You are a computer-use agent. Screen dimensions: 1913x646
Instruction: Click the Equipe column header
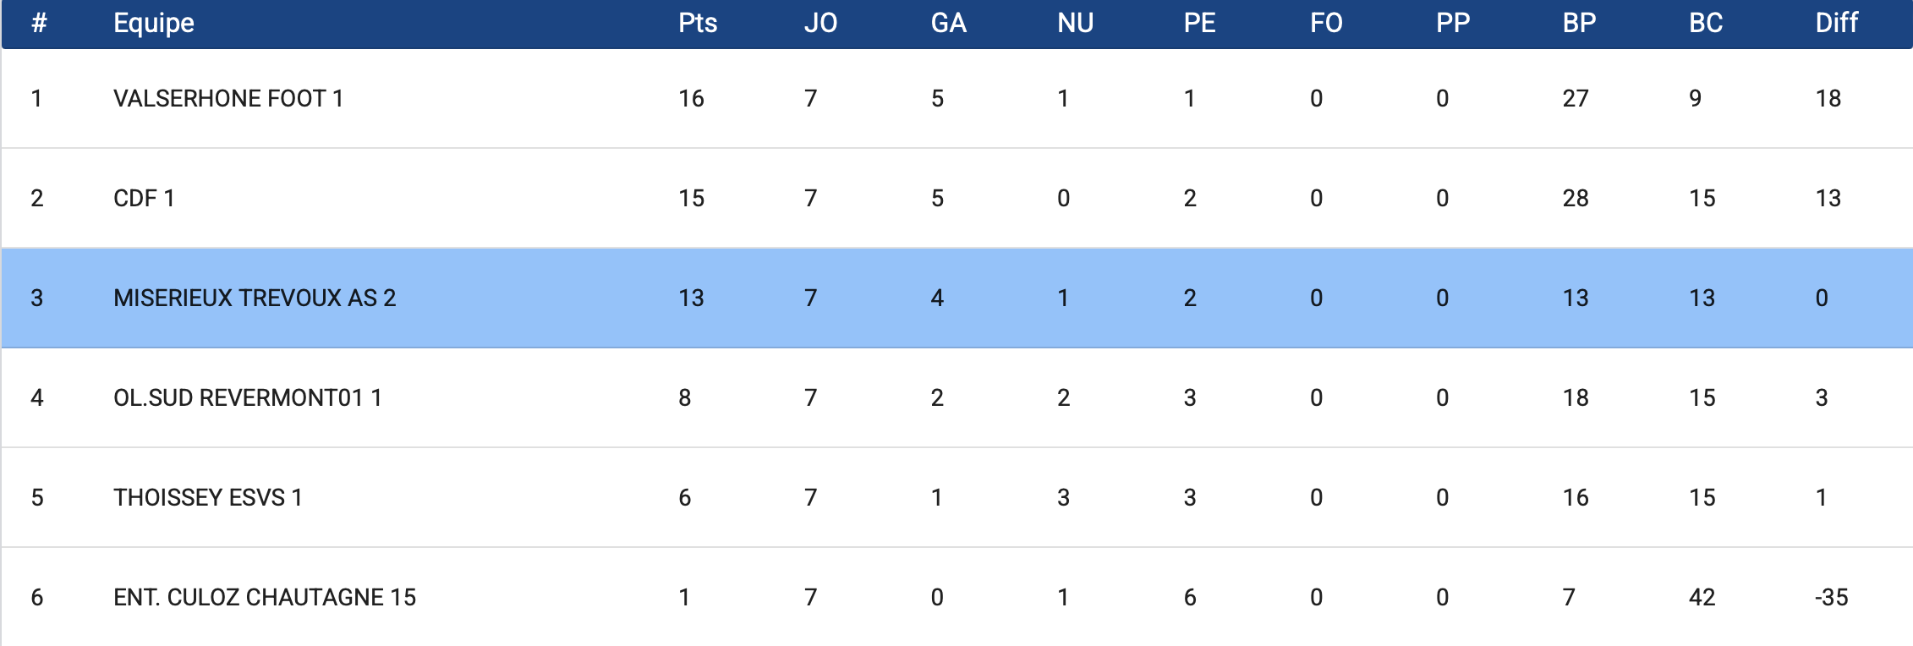[x=154, y=23]
